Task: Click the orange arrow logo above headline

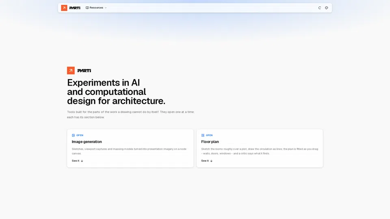Action: pyautogui.click(x=71, y=71)
